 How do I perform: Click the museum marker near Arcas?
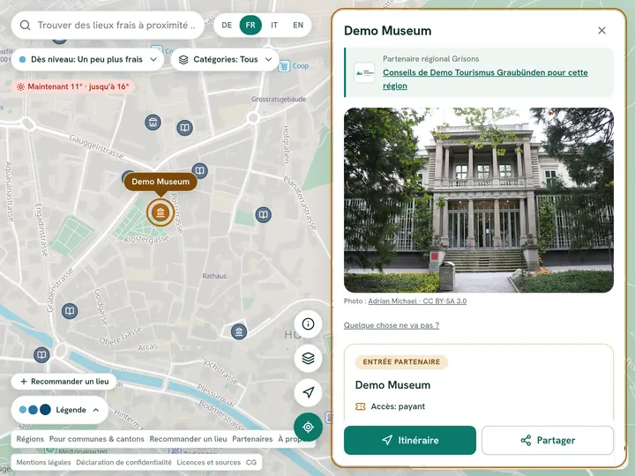tap(239, 332)
